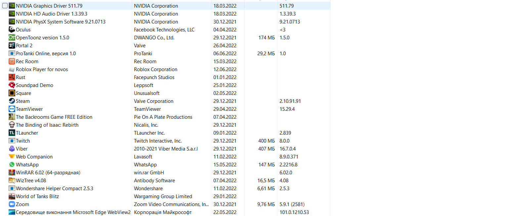Click the Twitch program icon
The image size is (526, 216).
(12, 141)
